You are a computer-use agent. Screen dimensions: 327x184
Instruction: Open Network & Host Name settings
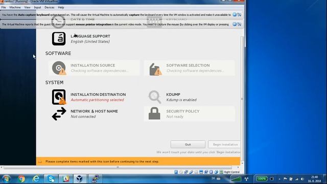[x=85, y=113]
